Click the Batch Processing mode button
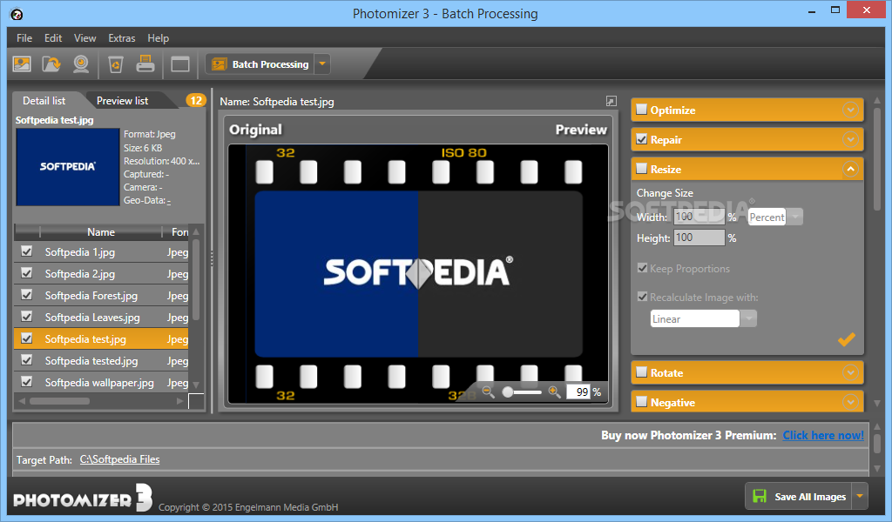 point(260,64)
